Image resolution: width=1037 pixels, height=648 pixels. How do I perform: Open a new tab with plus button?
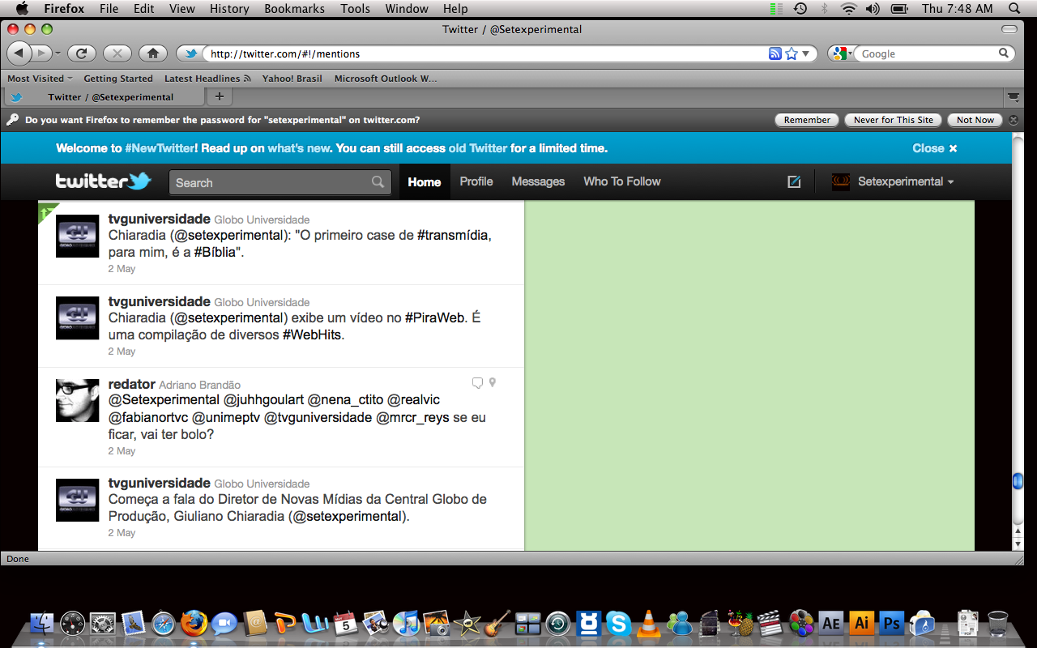pyautogui.click(x=219, y=96)
